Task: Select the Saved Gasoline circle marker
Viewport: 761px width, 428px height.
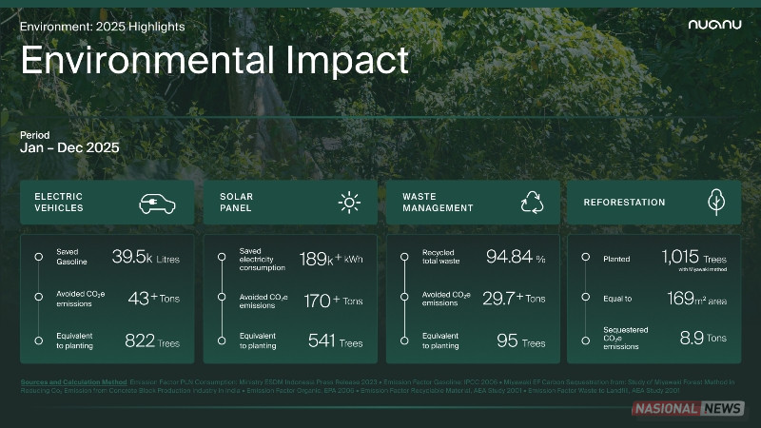Action: pos(38,257)
